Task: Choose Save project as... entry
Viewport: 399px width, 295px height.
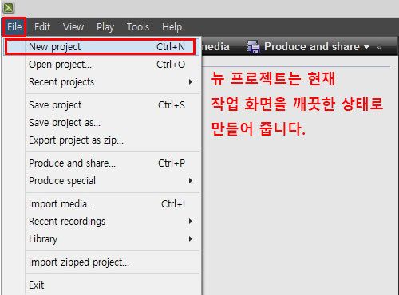Action: click(101, 123)
